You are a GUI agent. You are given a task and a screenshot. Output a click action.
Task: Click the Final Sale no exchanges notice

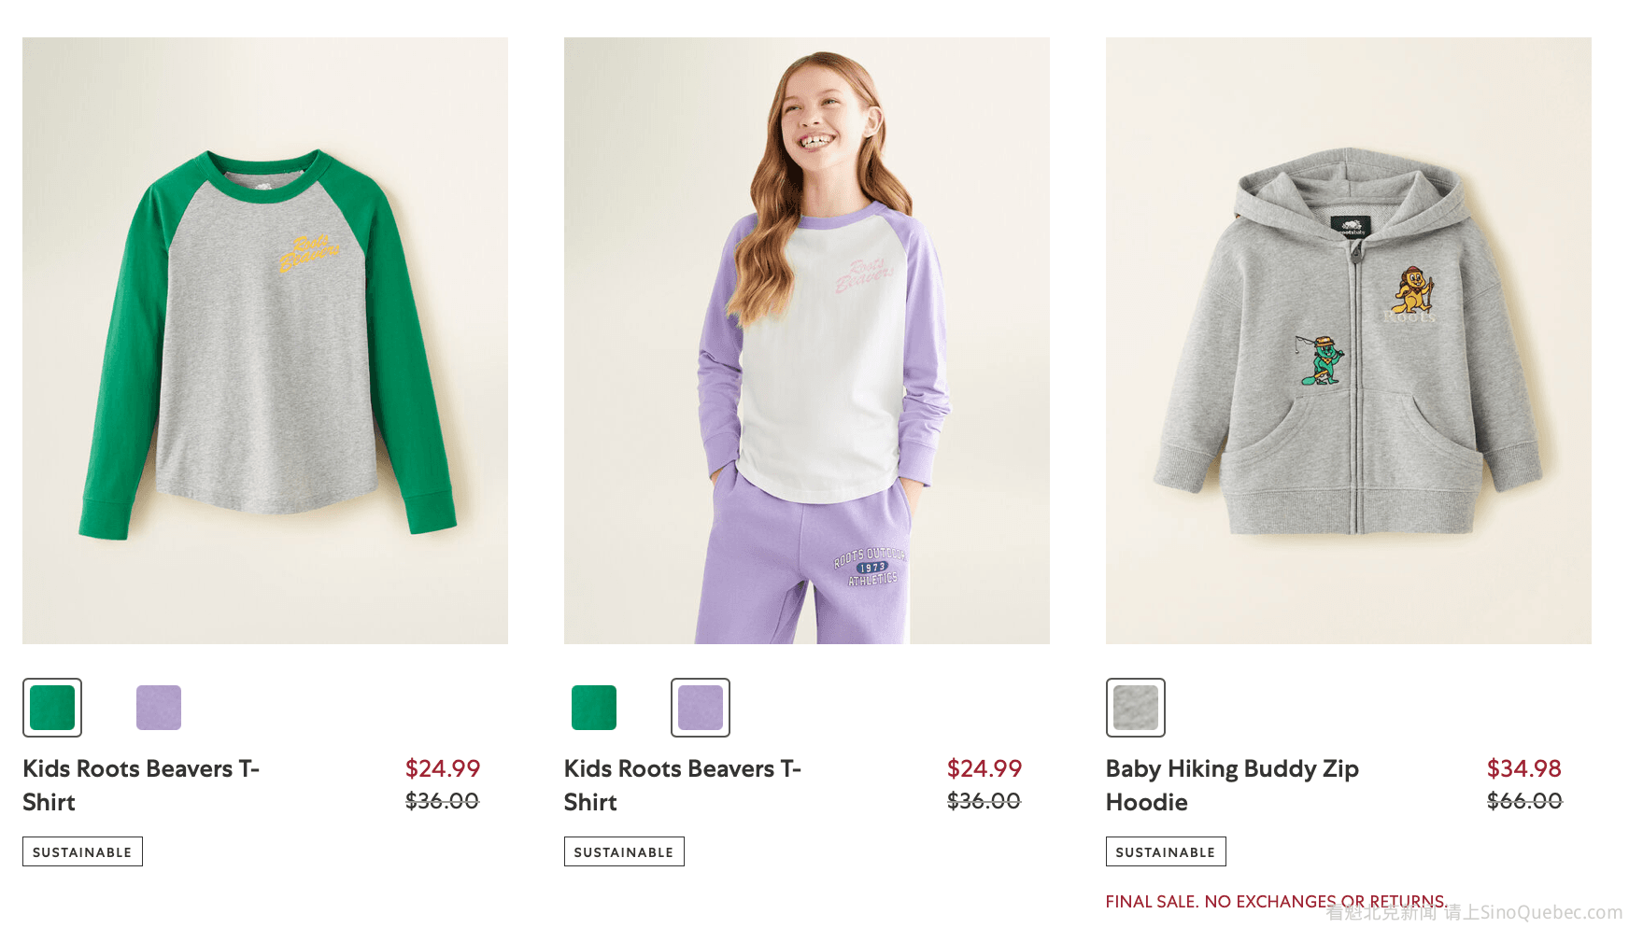pos(1276,902)
